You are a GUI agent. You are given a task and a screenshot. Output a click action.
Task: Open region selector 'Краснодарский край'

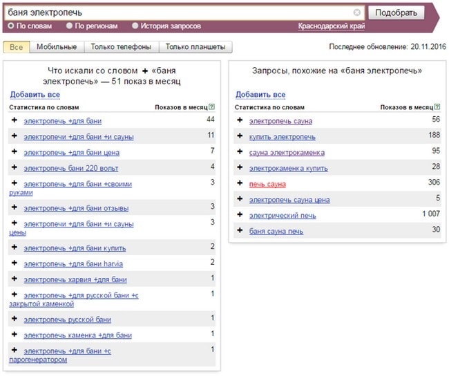(x=332, y=26)
